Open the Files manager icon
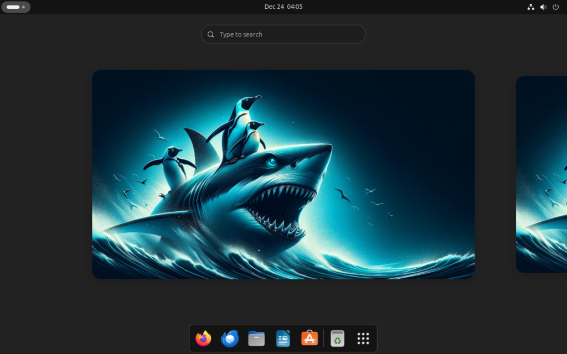Screen dimensions: 567x354 point(256,339)
